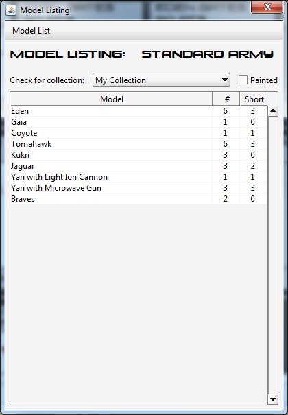Open the Model List menu
The width and height of the screenshot is (288, 415).
click(32, 31)
